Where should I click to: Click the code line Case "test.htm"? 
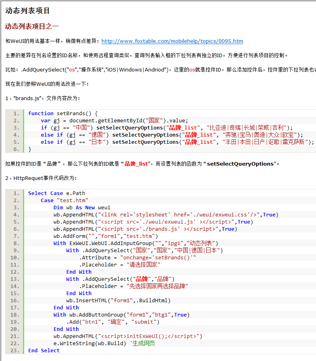point(64,200)
